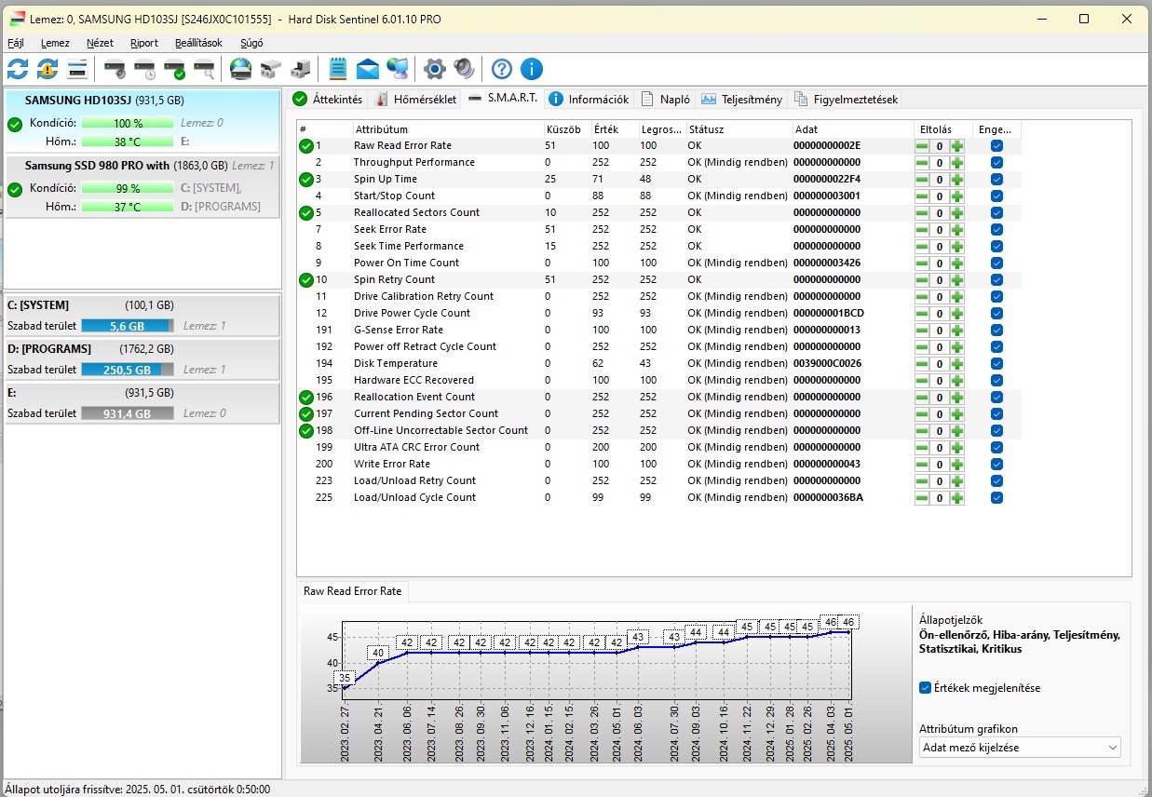Click the blue notepad report icon

coord(338,69)
